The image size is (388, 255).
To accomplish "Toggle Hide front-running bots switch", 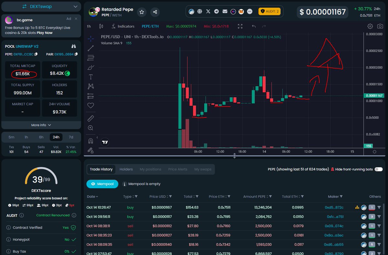I will tap(378, 169).
